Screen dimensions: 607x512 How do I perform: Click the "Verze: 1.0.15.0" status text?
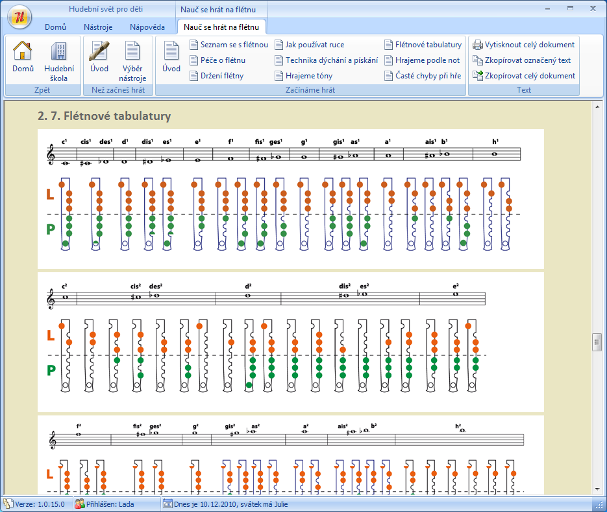click(40, 504)
